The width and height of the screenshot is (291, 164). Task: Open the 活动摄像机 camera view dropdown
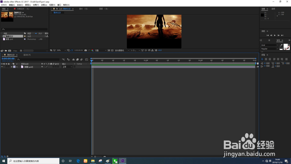tap(122, 50)
